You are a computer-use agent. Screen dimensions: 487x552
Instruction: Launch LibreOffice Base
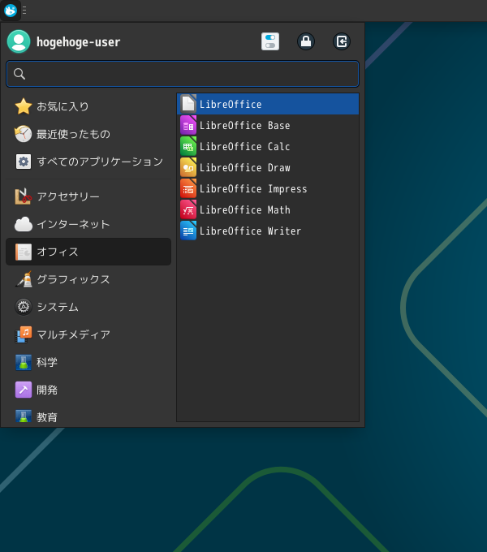point(244,126)
